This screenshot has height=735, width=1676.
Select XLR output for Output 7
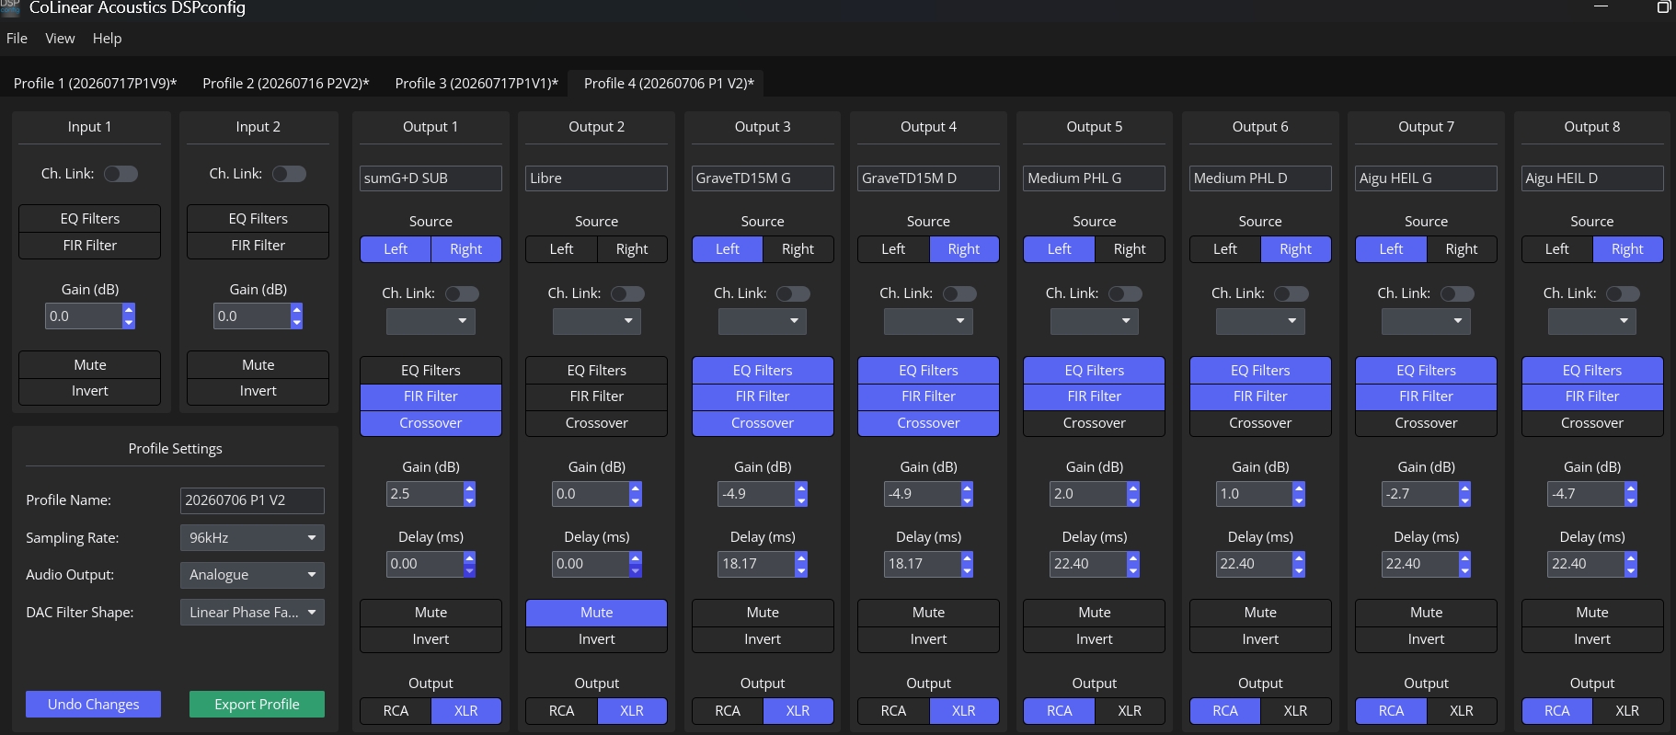click(x=1462, y=711)
